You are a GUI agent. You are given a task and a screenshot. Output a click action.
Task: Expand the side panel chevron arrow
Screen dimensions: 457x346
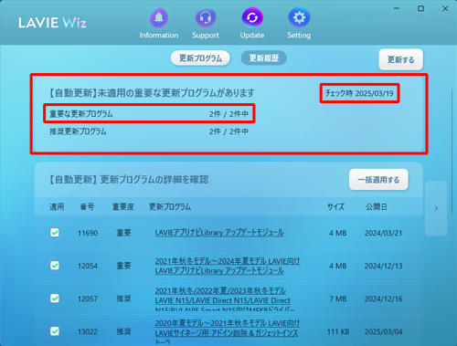(436, 208)
